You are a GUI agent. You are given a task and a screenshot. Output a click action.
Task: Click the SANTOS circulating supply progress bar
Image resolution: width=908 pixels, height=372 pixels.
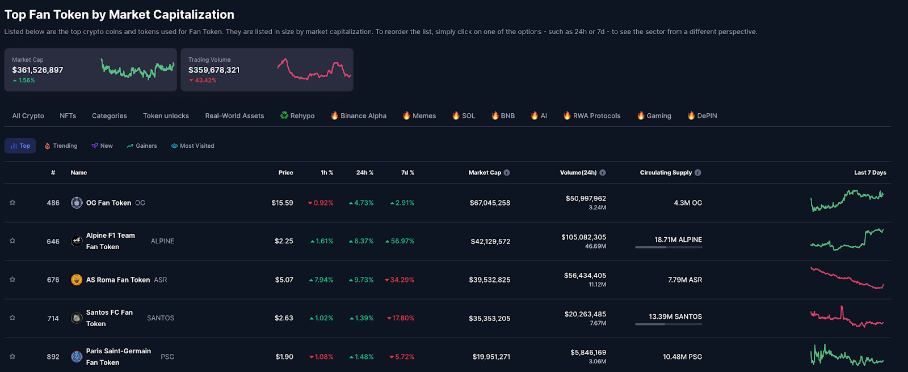click(669, 324)
